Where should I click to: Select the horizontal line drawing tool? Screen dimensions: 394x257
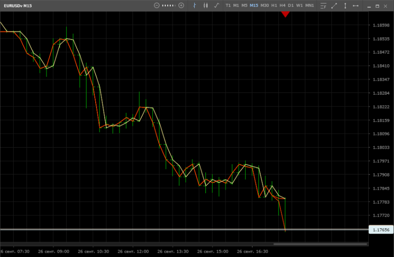pos(356,6)
